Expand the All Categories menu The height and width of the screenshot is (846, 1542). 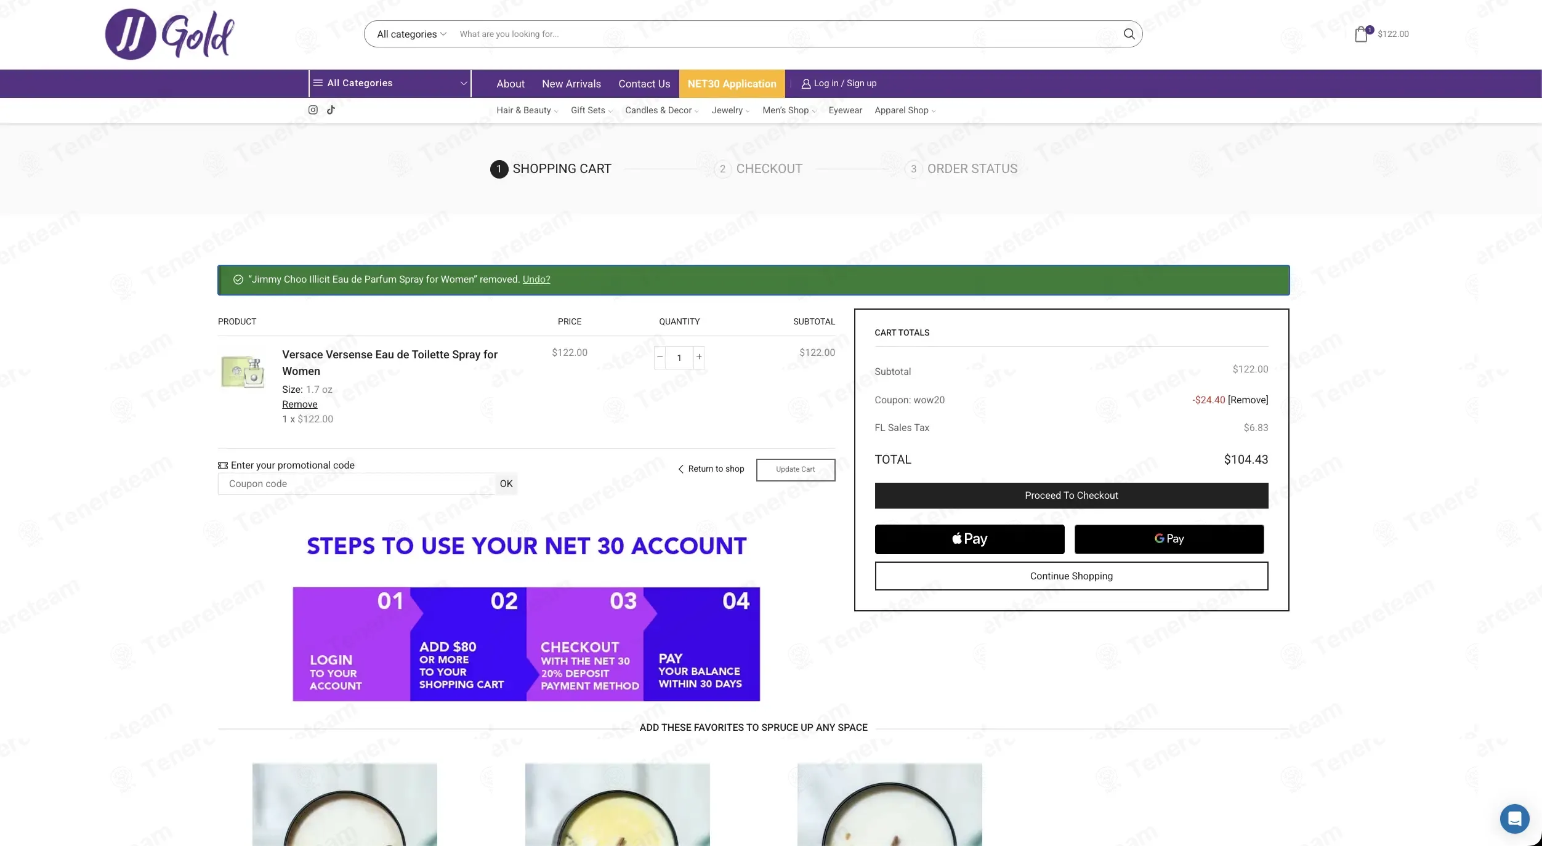pyautogui.click(x=390, y=83)
